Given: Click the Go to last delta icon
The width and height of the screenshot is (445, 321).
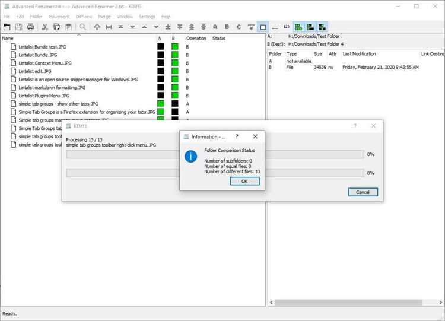Looking at the screenshot, I should click(x=132, y=27).
